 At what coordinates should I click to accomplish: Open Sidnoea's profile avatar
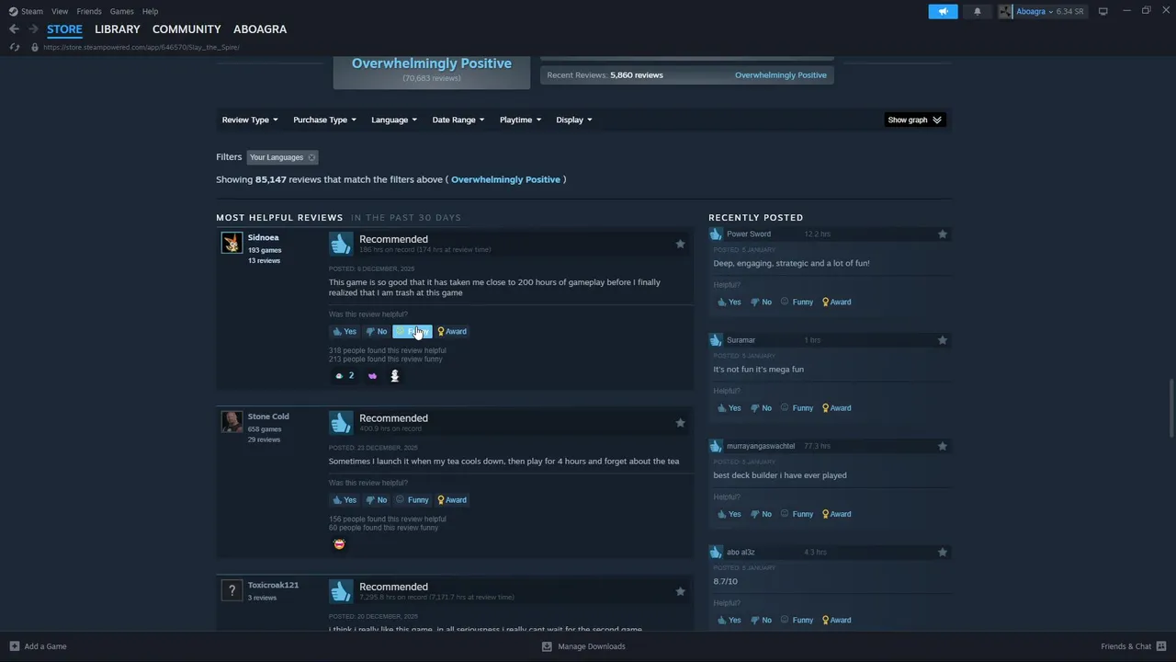(x=232, y=243)
